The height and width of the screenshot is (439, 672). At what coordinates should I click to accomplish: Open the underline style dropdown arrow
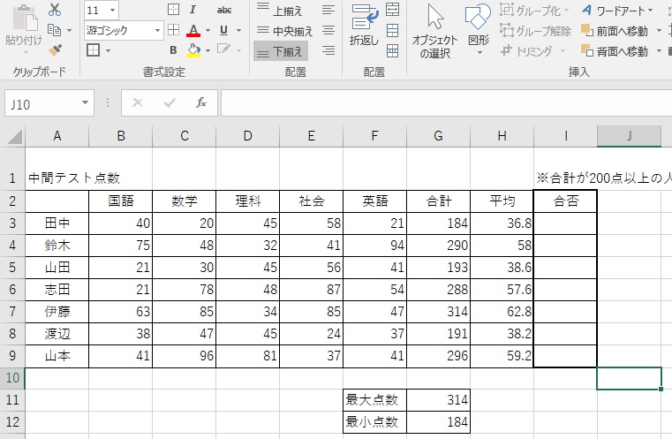tap(238, 30)
